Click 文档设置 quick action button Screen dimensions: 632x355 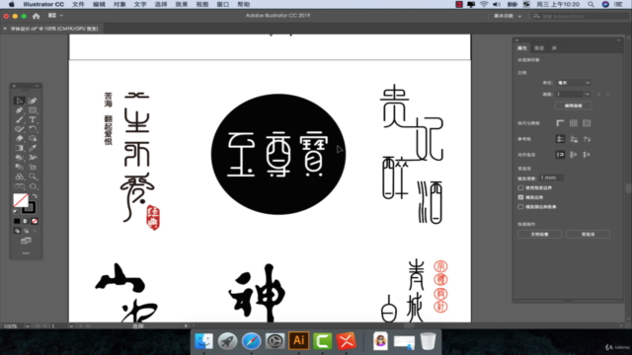539,235
